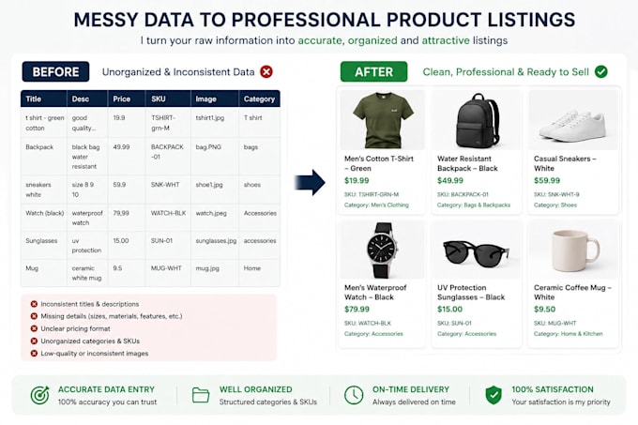Viewport: 638px width, 425px height.
Task: Select the Price column header
Action: (x=127, y=99)
